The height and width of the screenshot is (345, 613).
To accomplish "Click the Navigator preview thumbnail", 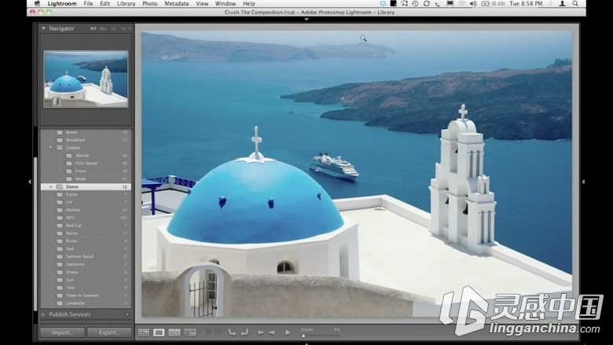I will coord(86,79).
